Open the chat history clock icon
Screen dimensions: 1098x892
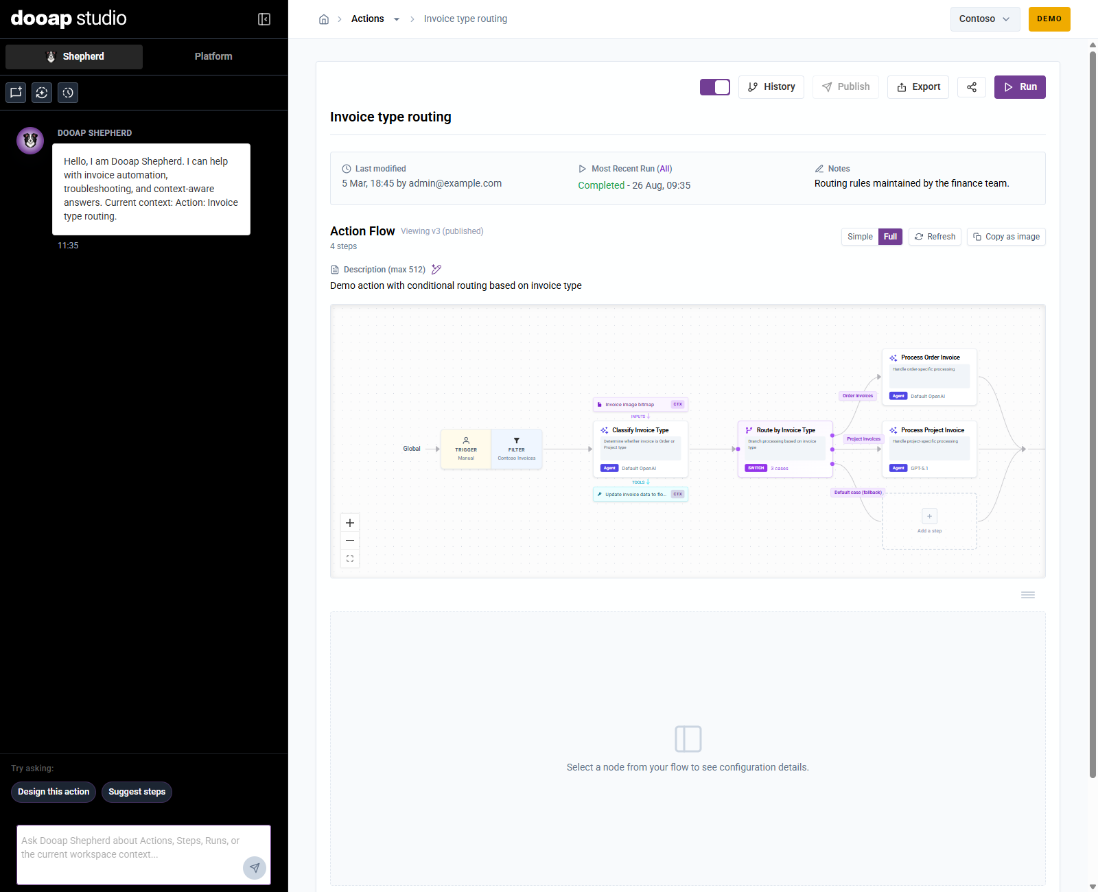point(68,93)
